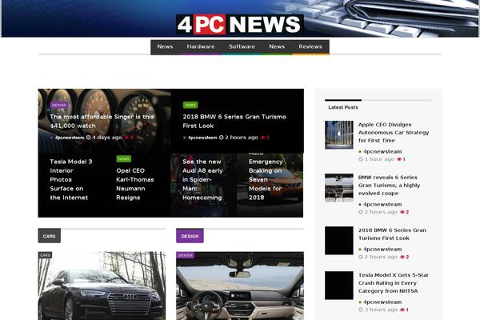The width and height of the screenshot is (480, 320).
Task: Click the NEWS tag on the BMW 6 Series post
Action: click(190, 105)
